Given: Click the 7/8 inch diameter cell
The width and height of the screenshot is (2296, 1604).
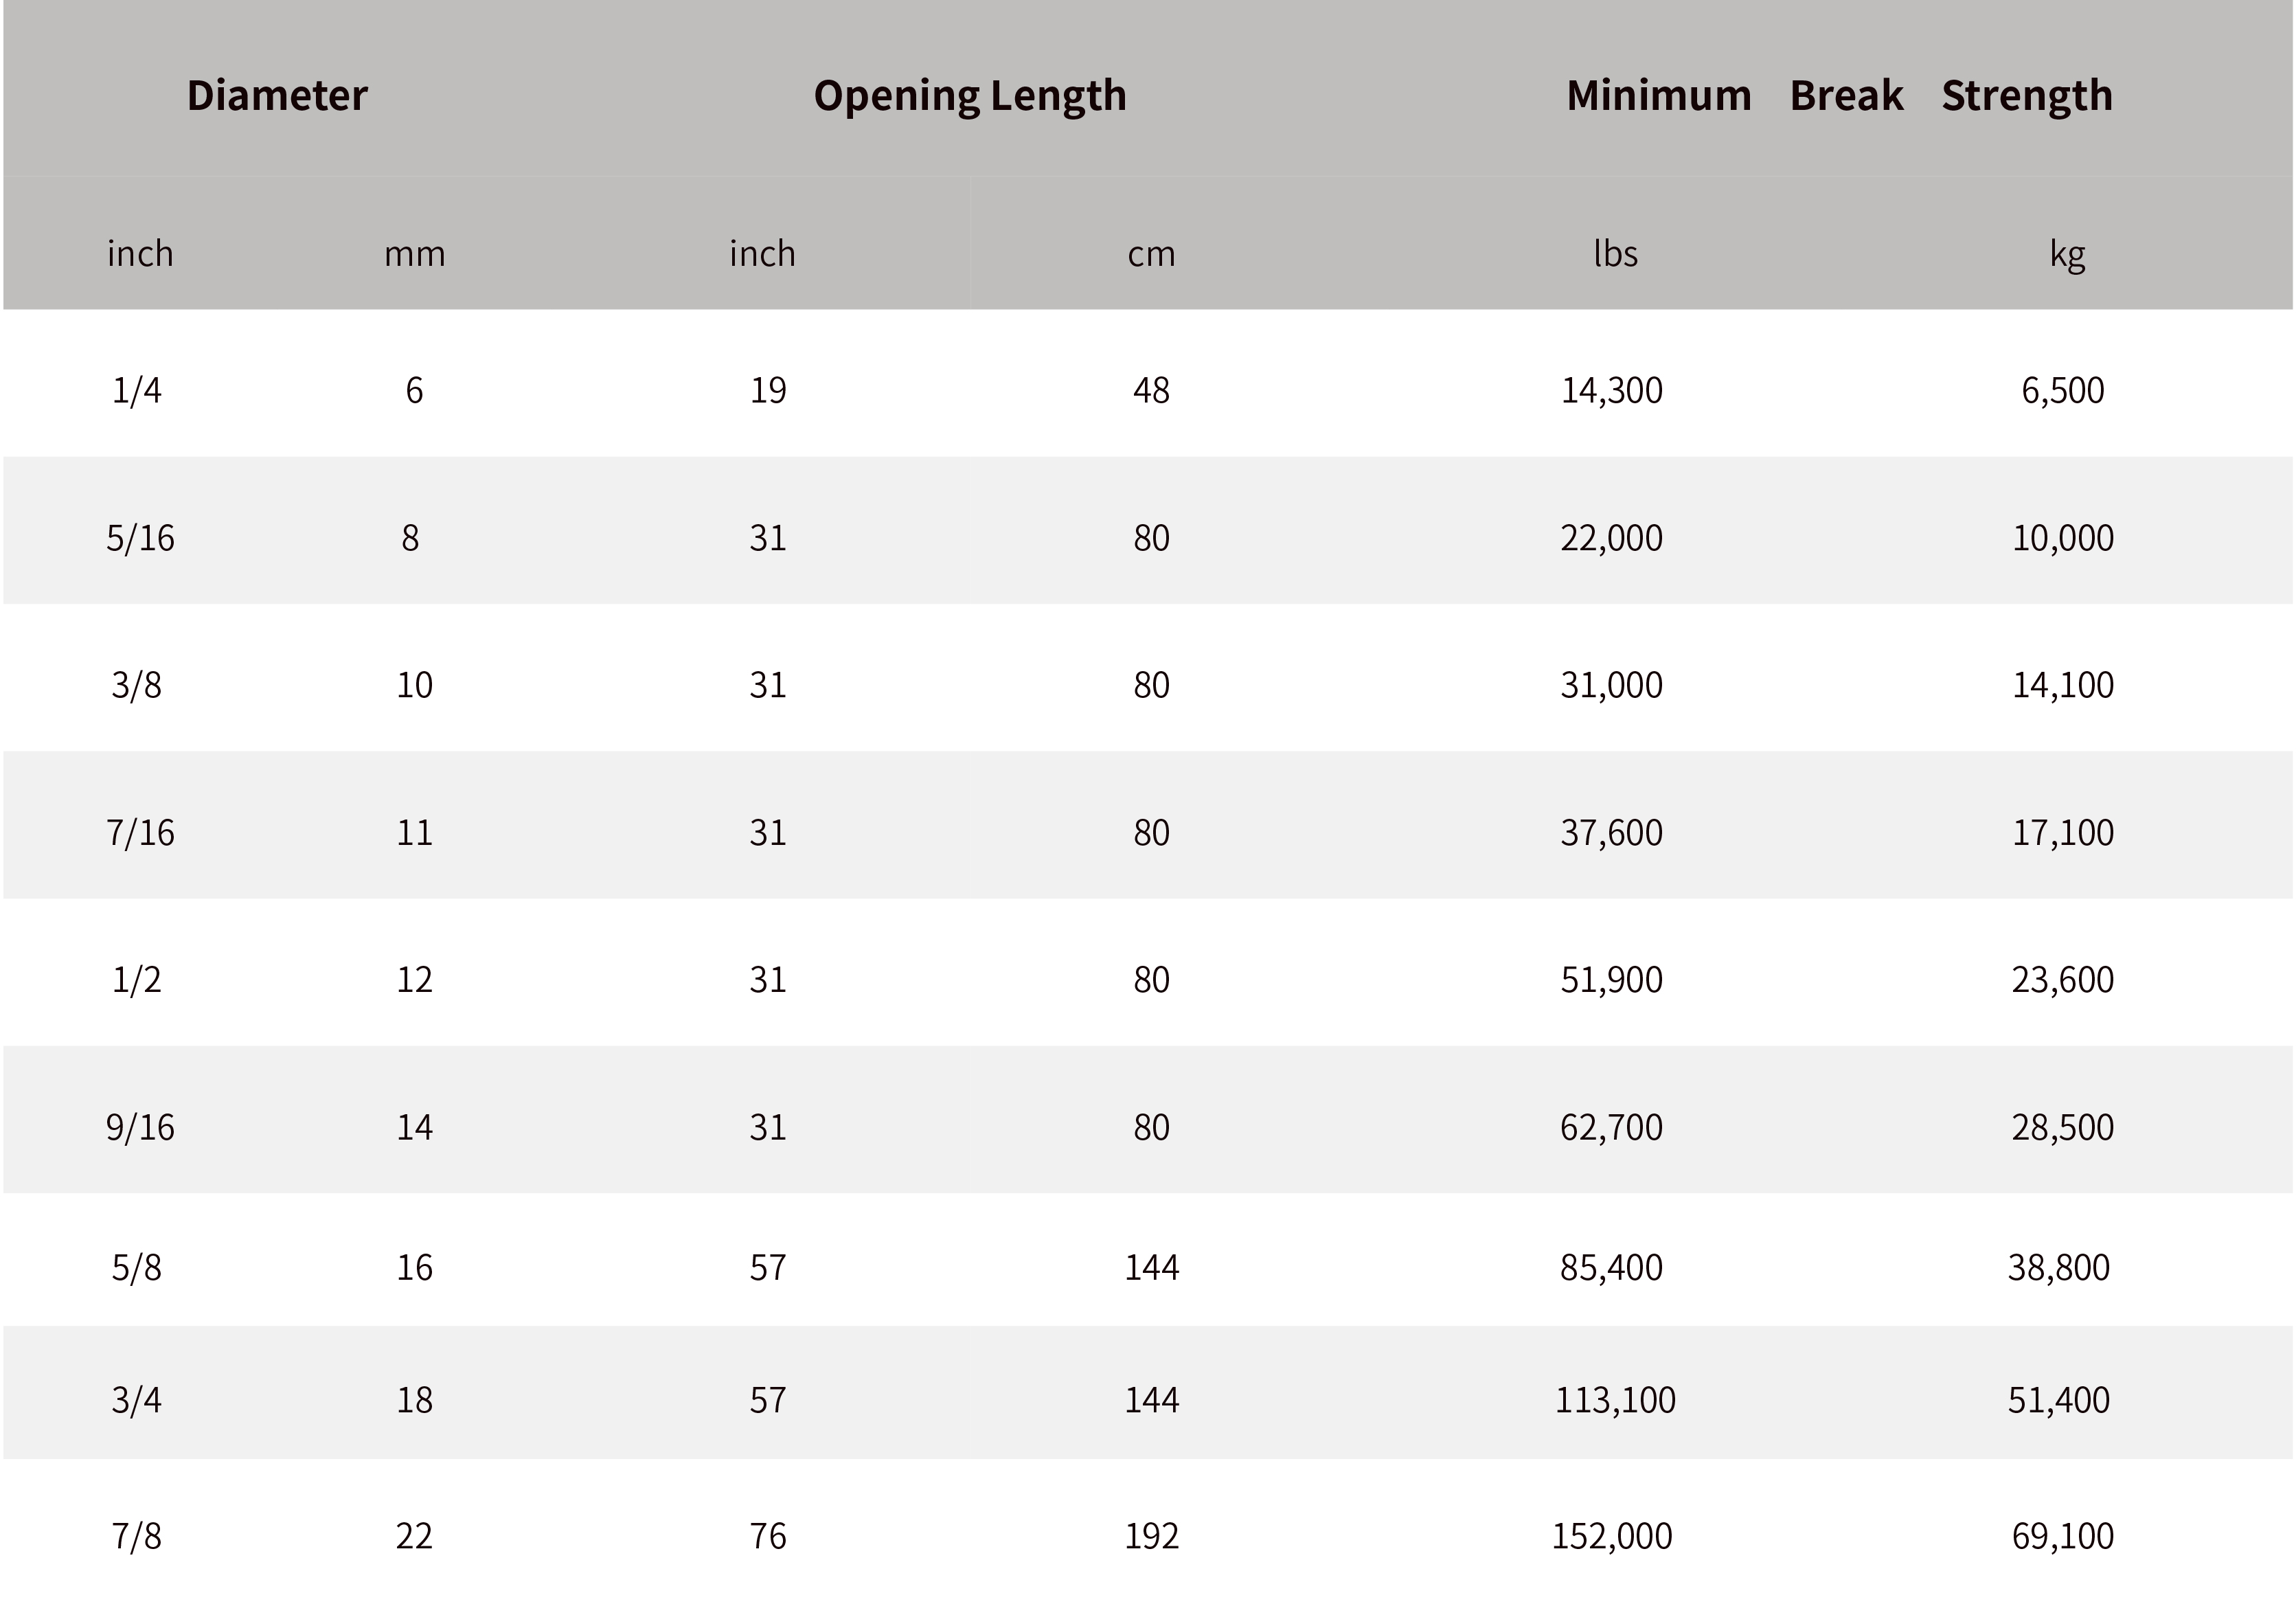Looking at the screenshot, I should 136,1536.
